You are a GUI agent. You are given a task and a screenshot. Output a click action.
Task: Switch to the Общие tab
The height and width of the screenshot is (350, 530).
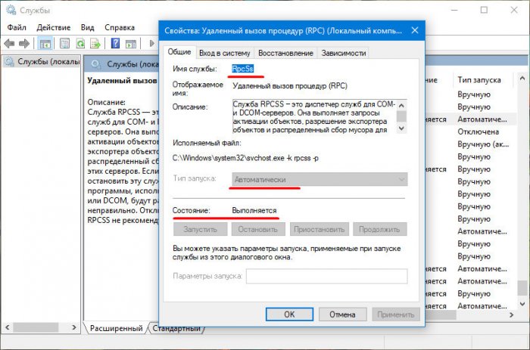[x=179, y=52]
